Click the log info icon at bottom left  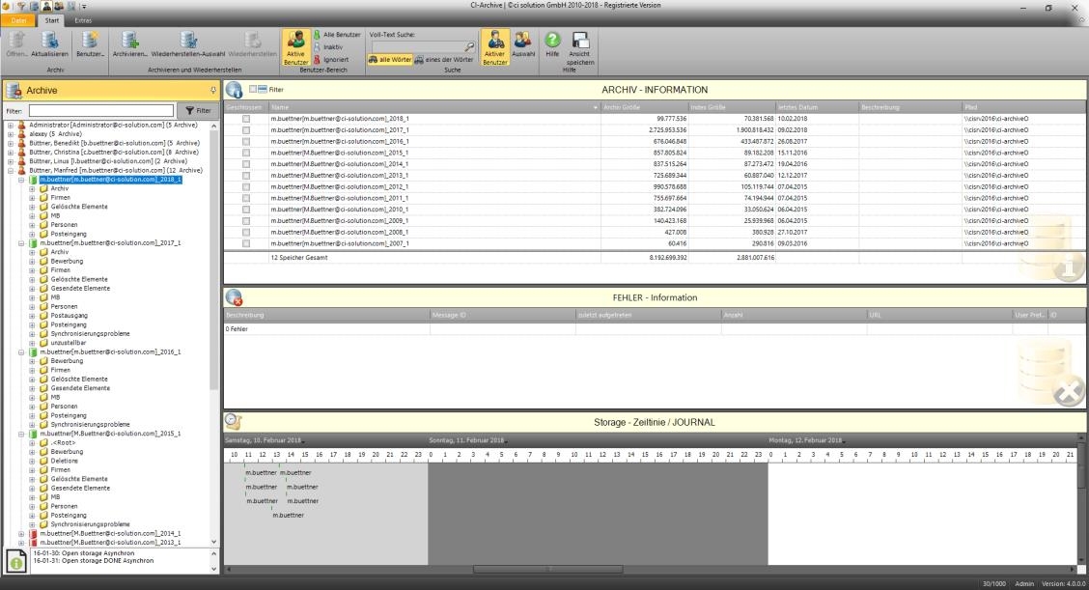click(15, 561)
